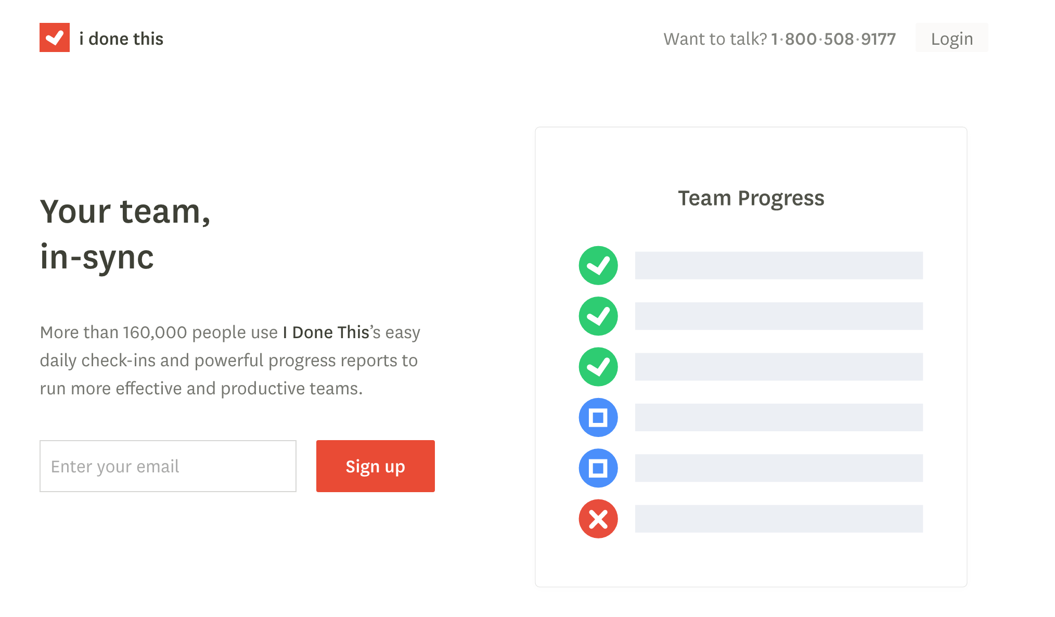Select the second blue square icon
This screenshot has height=617, width=1055.
[x=598, y=468]
